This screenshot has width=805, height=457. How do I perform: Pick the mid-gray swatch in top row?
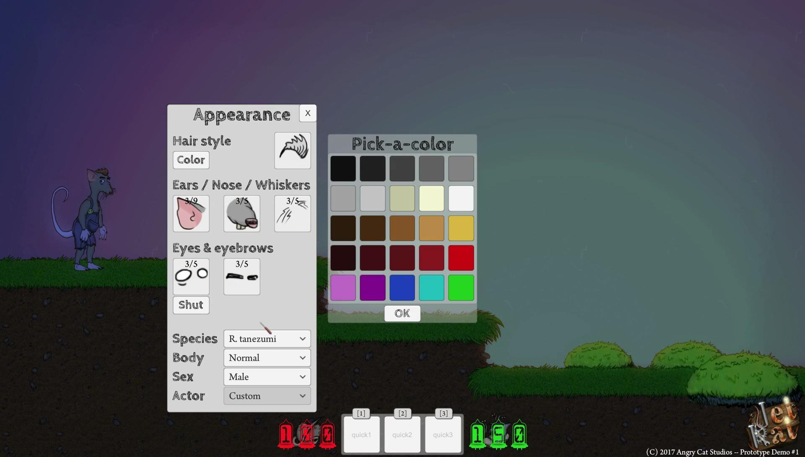431,169
